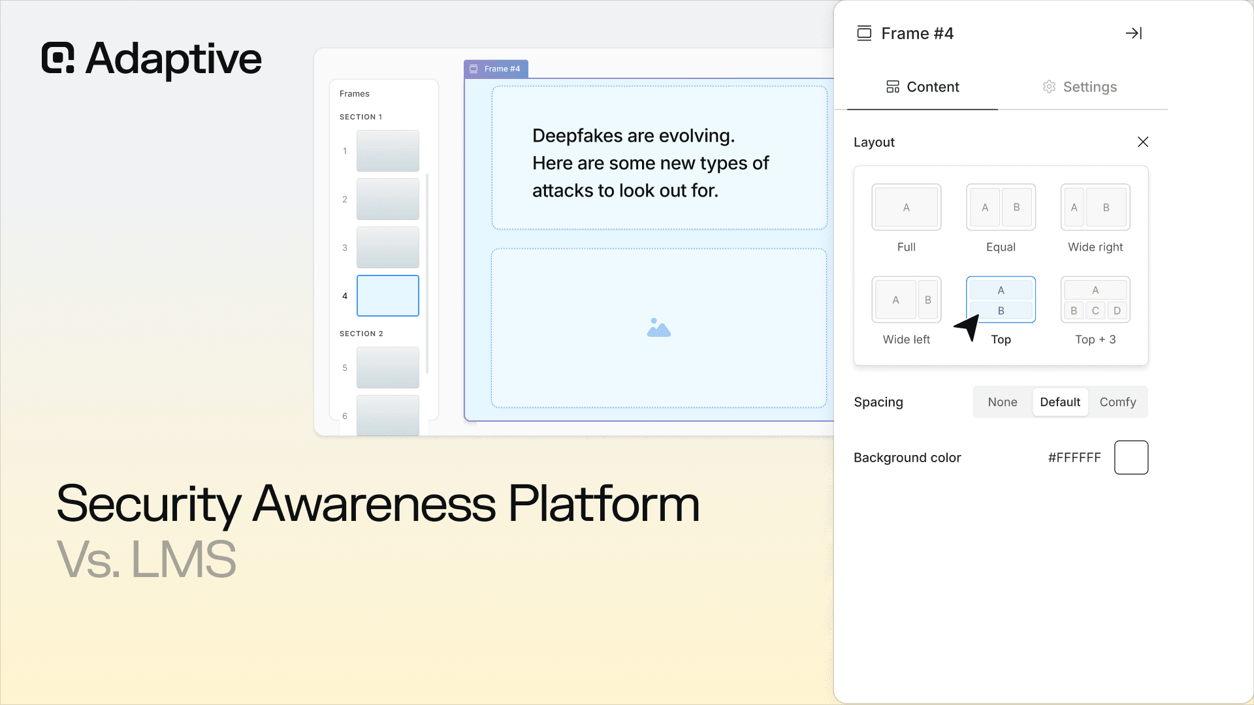
Task: Click the Settings gear icon
Action: [1049, 87]
